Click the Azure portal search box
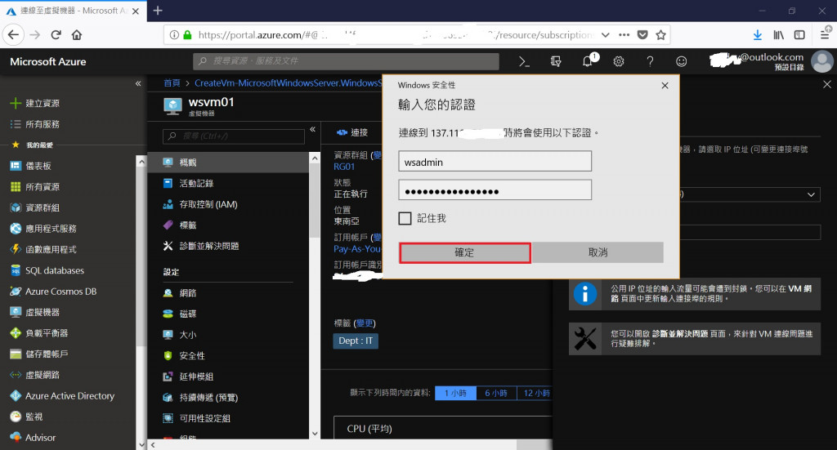Viewport: 837px width, 450px height. click(x=346, y=61)
